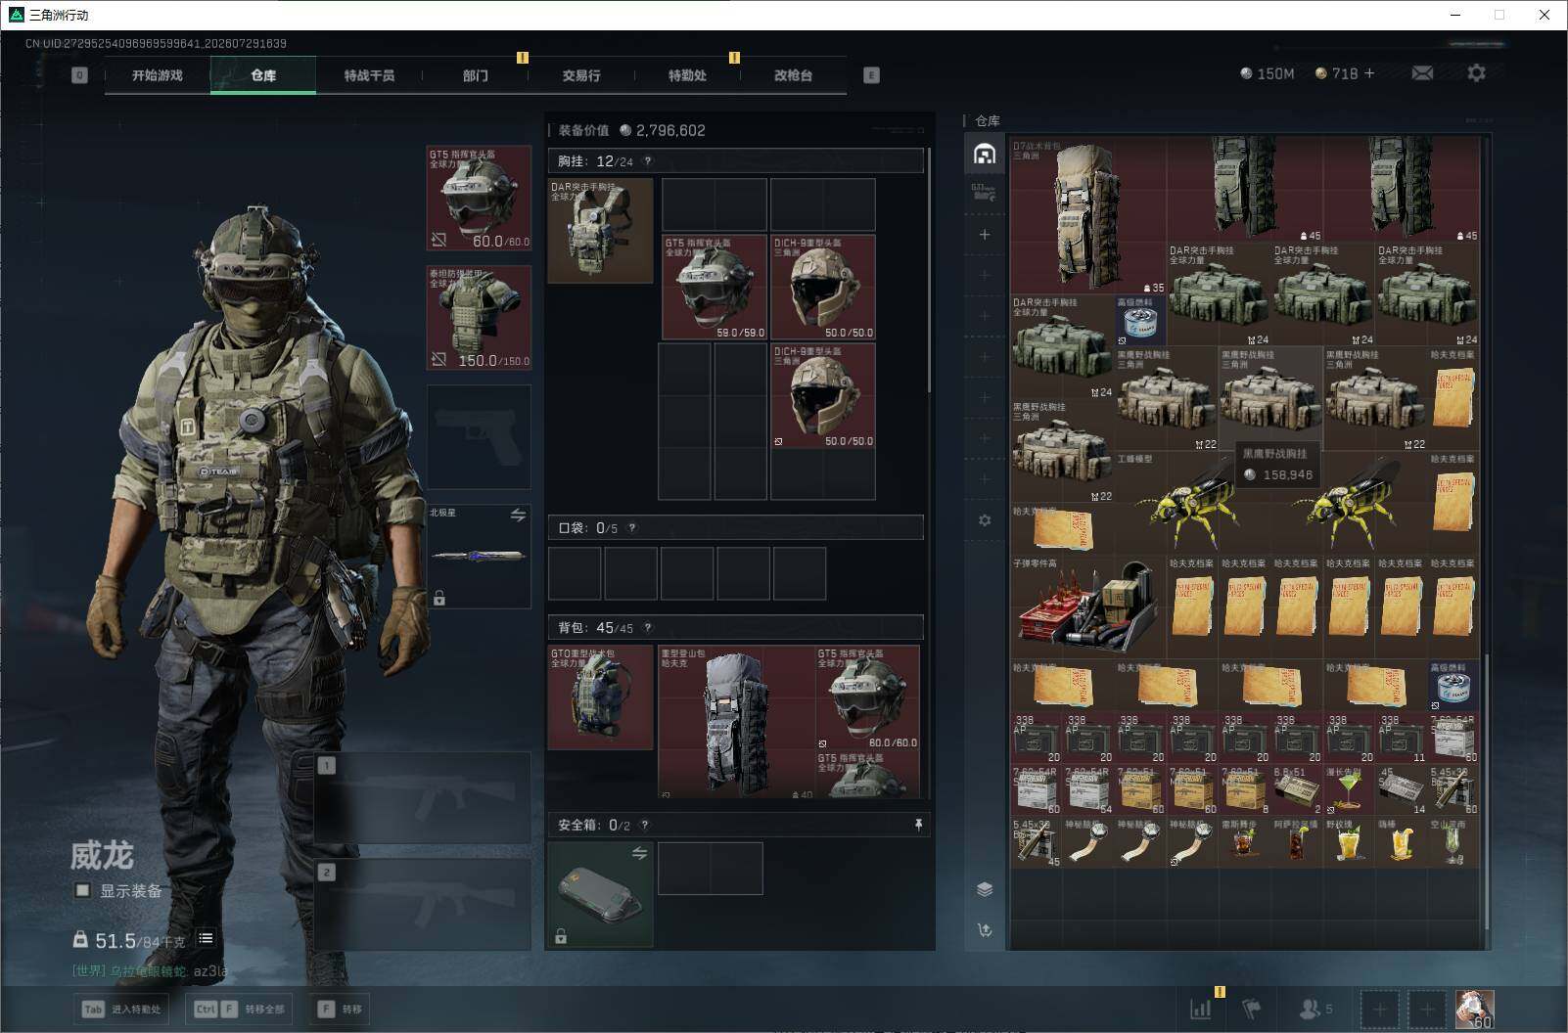Image resolution: width=1568 pixels, height=1033 pixels.
Task: Click the 转移 F button
Action: 340,1010
